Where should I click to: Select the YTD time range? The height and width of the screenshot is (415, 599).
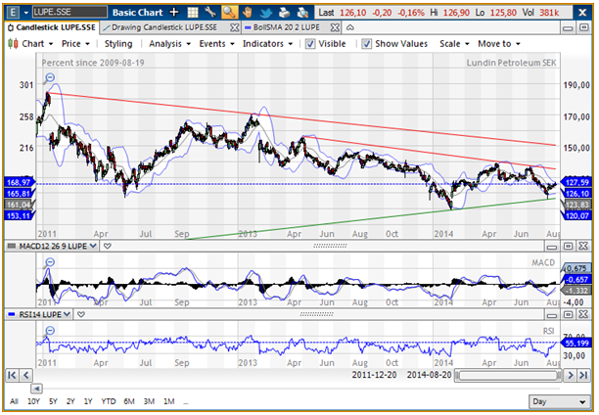point(109,402)
